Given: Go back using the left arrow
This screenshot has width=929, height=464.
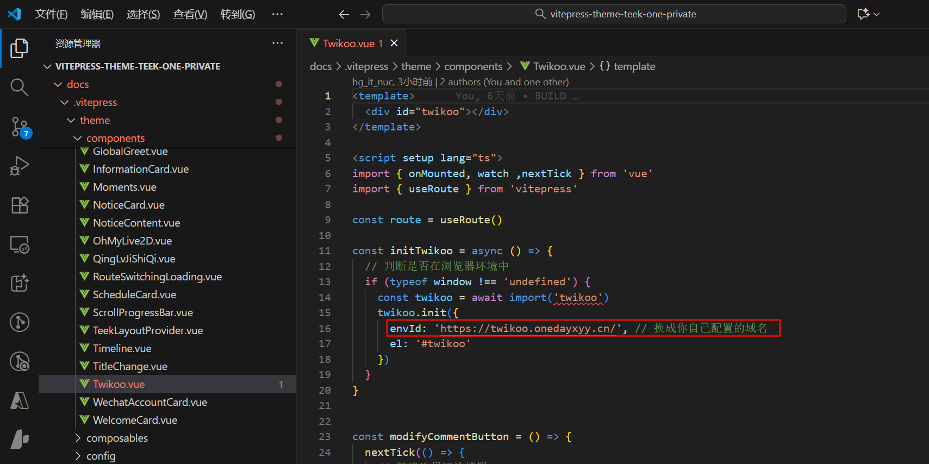Looking at the screenshot, I should pyautogui.click(x=344, y=14).
